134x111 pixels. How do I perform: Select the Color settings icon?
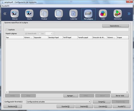point(103,14)
